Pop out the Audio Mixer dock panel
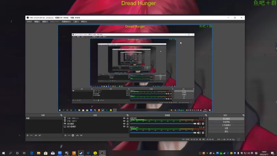 [x=206, y=115]
